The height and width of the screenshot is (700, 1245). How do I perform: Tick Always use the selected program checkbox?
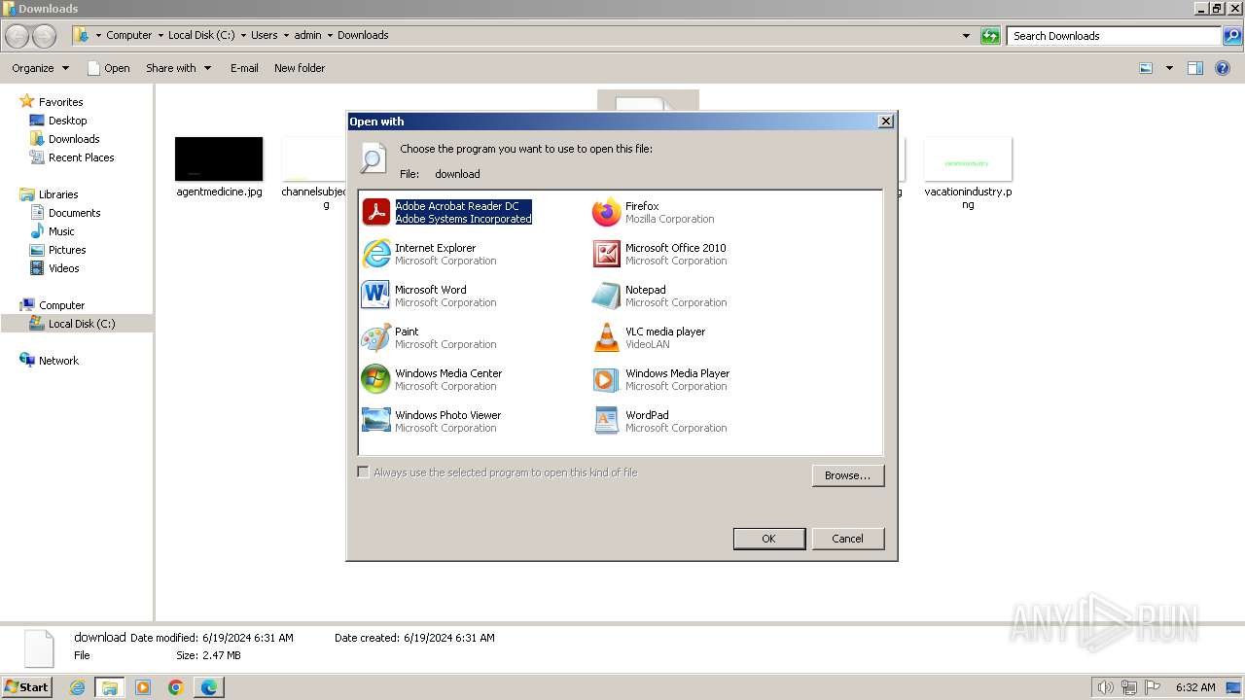click(x=363, y=472)
